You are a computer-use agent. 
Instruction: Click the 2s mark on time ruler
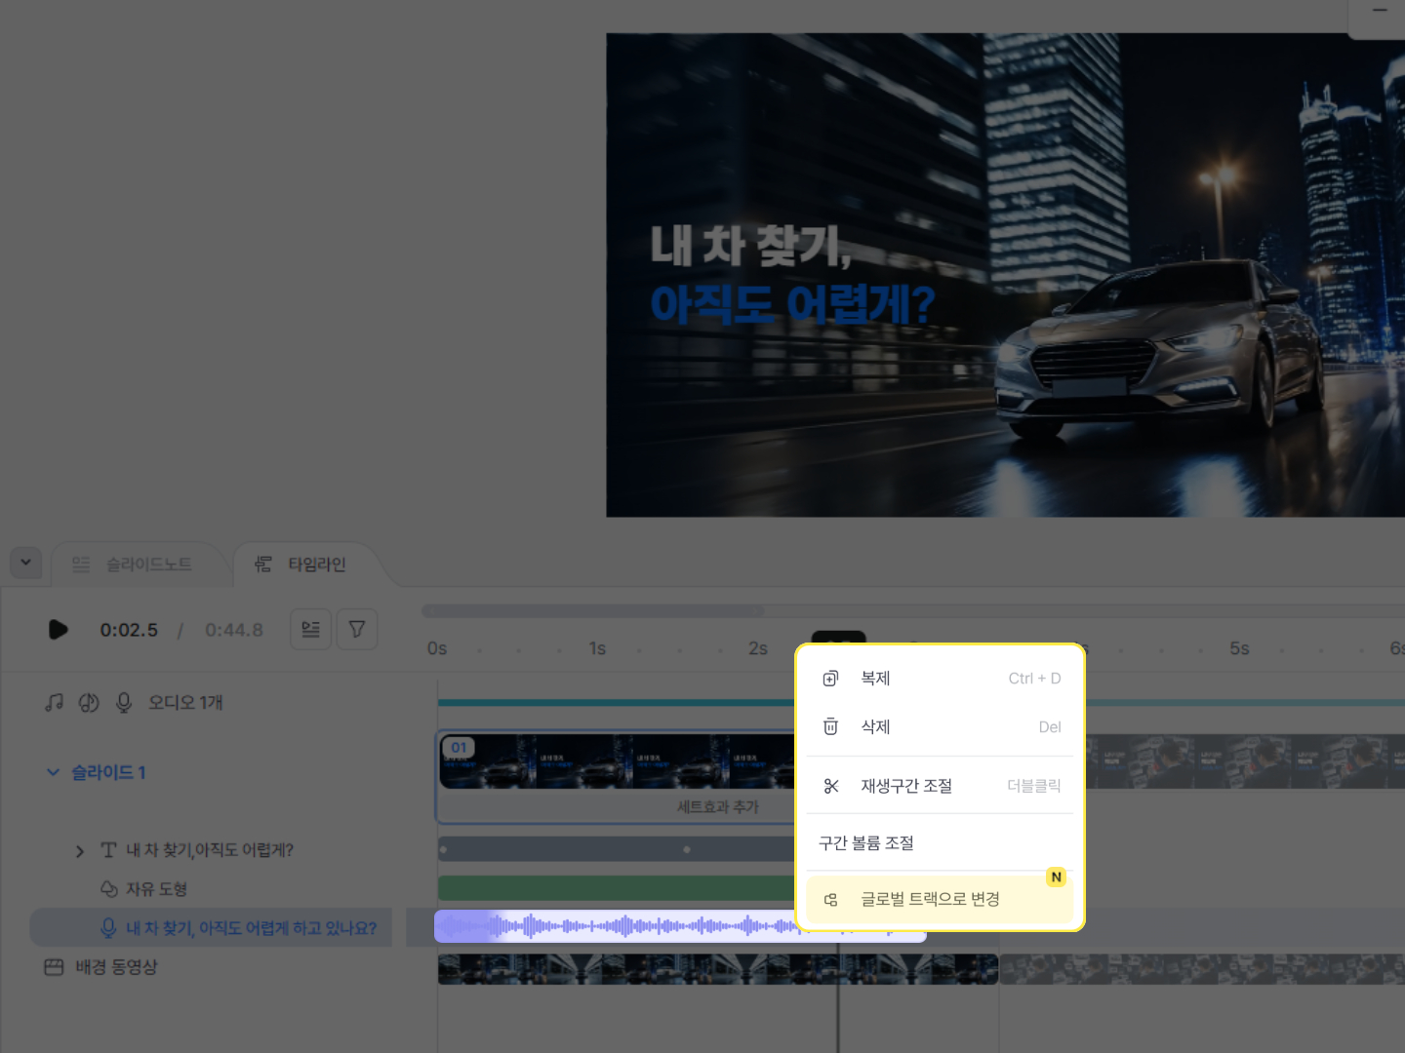pos(758,648)
